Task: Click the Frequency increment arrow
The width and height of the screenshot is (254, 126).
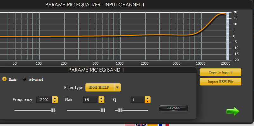Action: coord(55,98)
